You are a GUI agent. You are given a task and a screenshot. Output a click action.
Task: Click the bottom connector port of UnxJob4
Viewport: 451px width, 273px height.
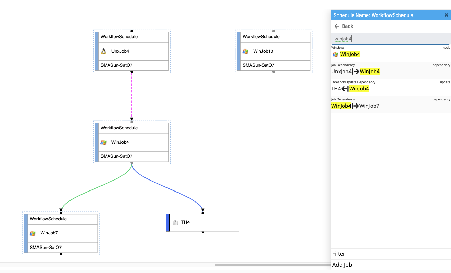pos(132,72)
